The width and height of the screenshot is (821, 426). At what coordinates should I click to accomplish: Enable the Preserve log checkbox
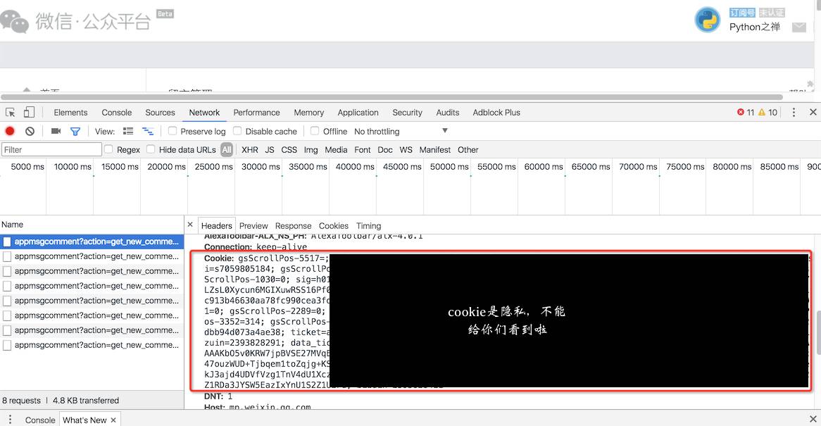[x=173, y=131]
